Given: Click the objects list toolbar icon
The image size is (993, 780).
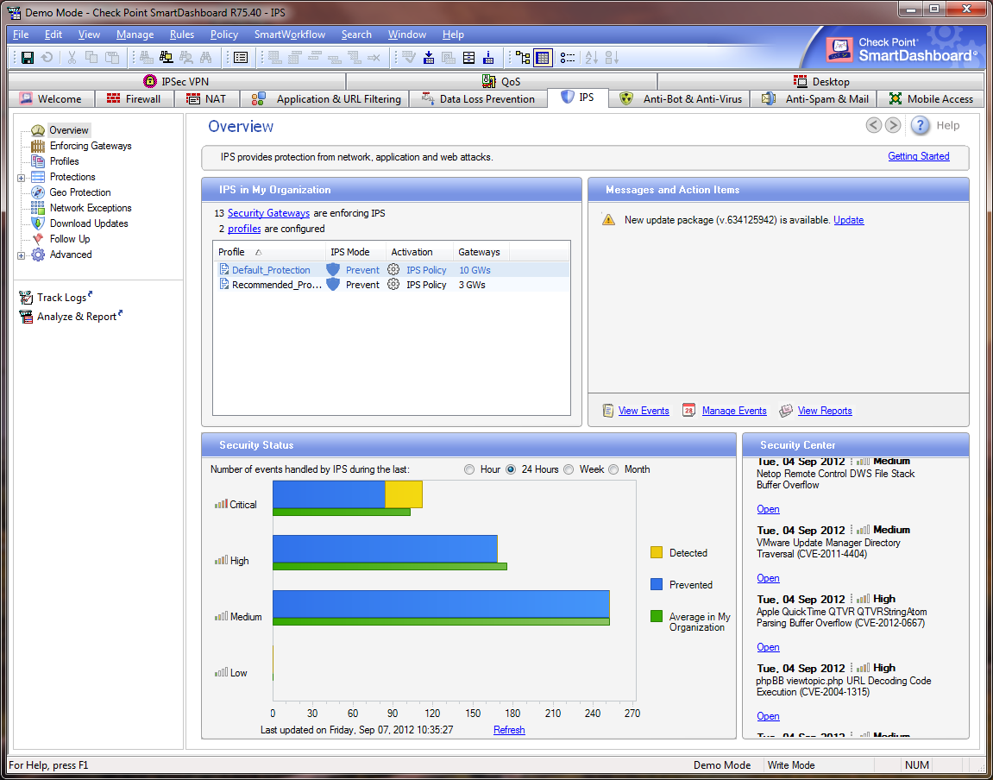Looking at the screenshot, I should [568, 58].
